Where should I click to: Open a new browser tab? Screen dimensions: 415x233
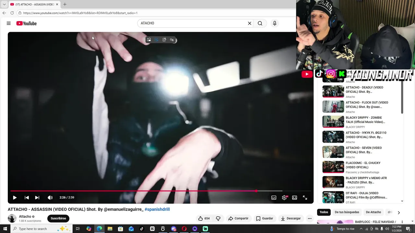click(x=65, y=4)
